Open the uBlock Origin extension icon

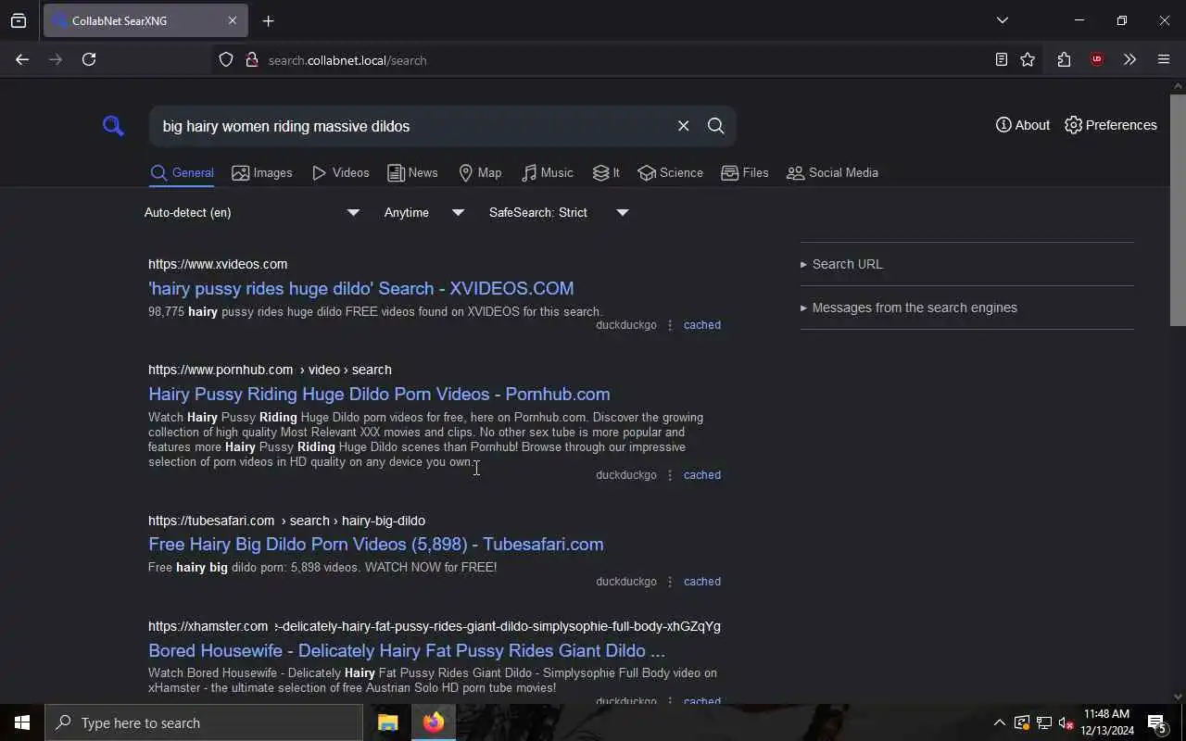[x=1097, y=59]
